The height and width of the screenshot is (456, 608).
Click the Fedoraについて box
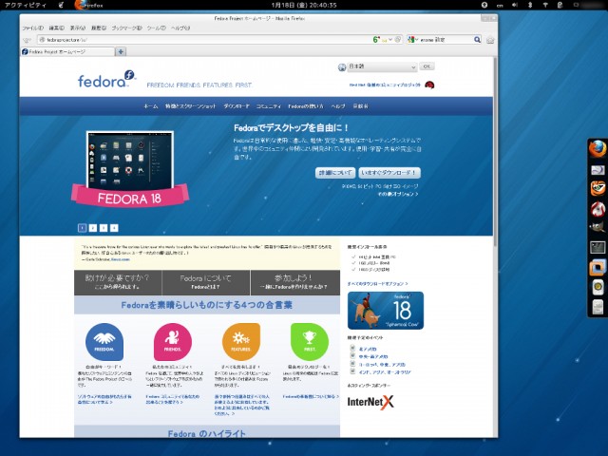tap(205, 282)
